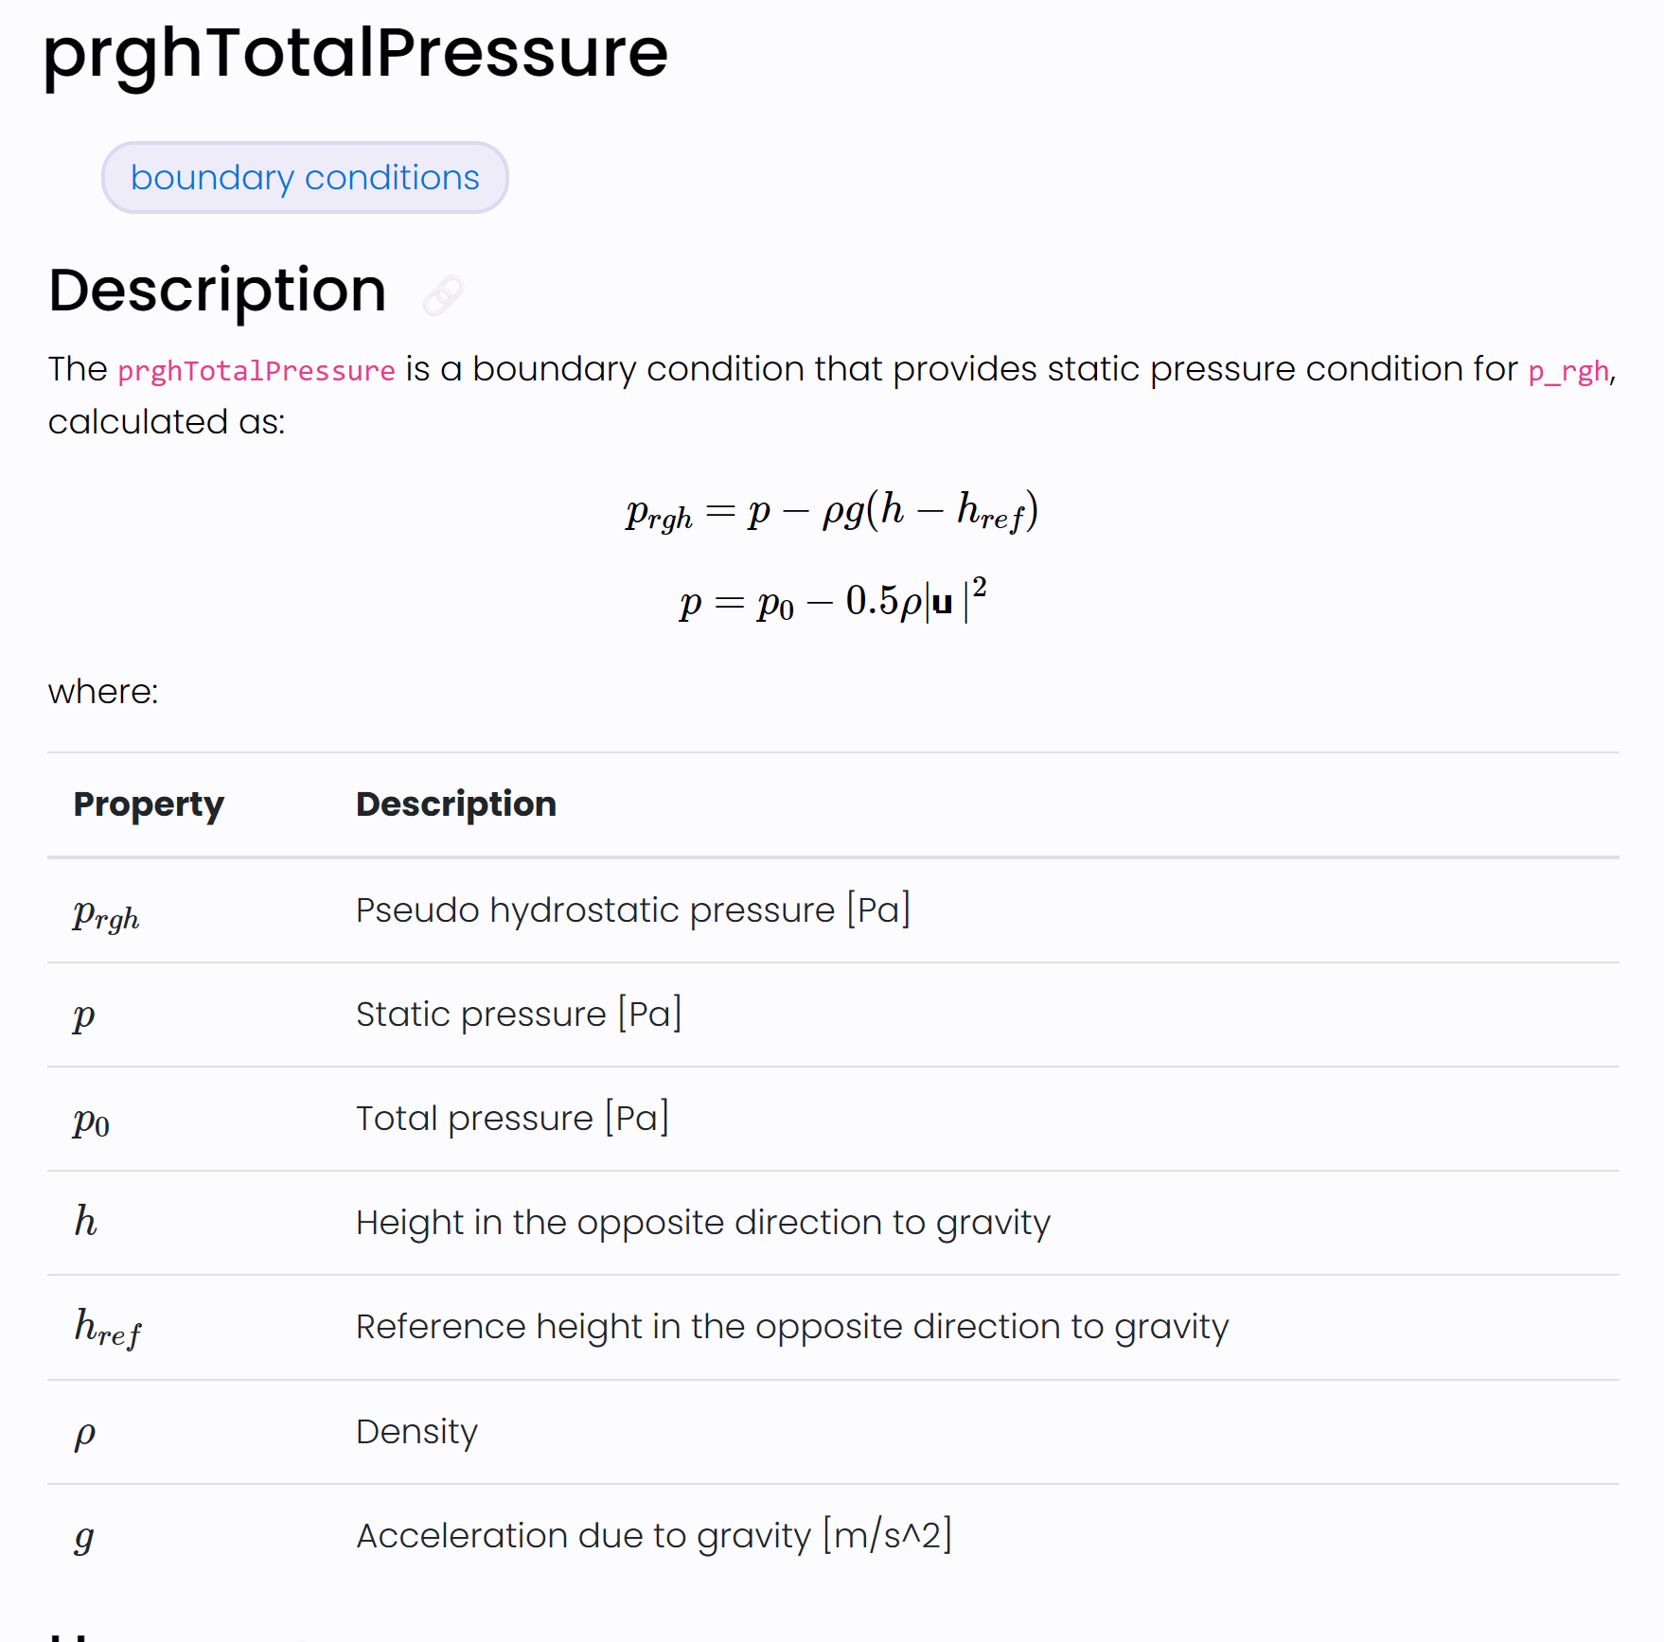Select the "Static pressure [Pa]" cell
This screenshot has width=1664, height=1642.
click(x=519, y=1014)
